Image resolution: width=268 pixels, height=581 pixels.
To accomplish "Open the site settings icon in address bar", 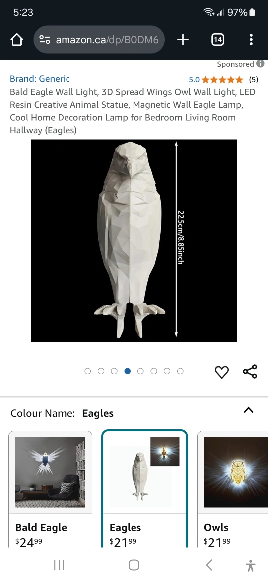I will 45,40.
